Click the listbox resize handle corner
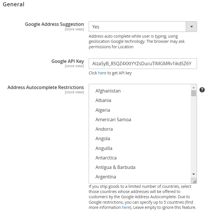 coord(194,182)
